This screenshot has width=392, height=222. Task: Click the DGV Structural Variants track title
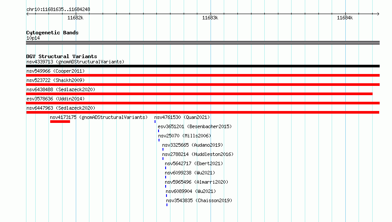tap(62, 56)
